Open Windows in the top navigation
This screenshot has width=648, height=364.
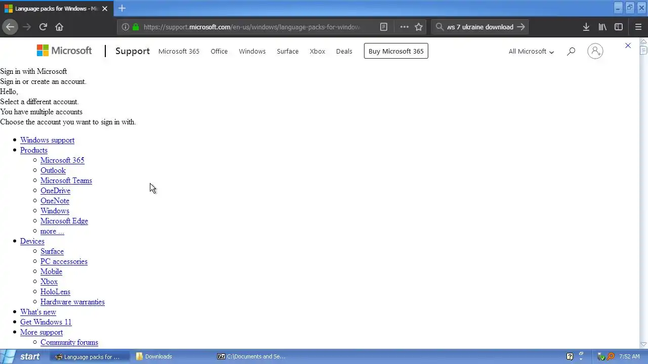coord(252,51)
